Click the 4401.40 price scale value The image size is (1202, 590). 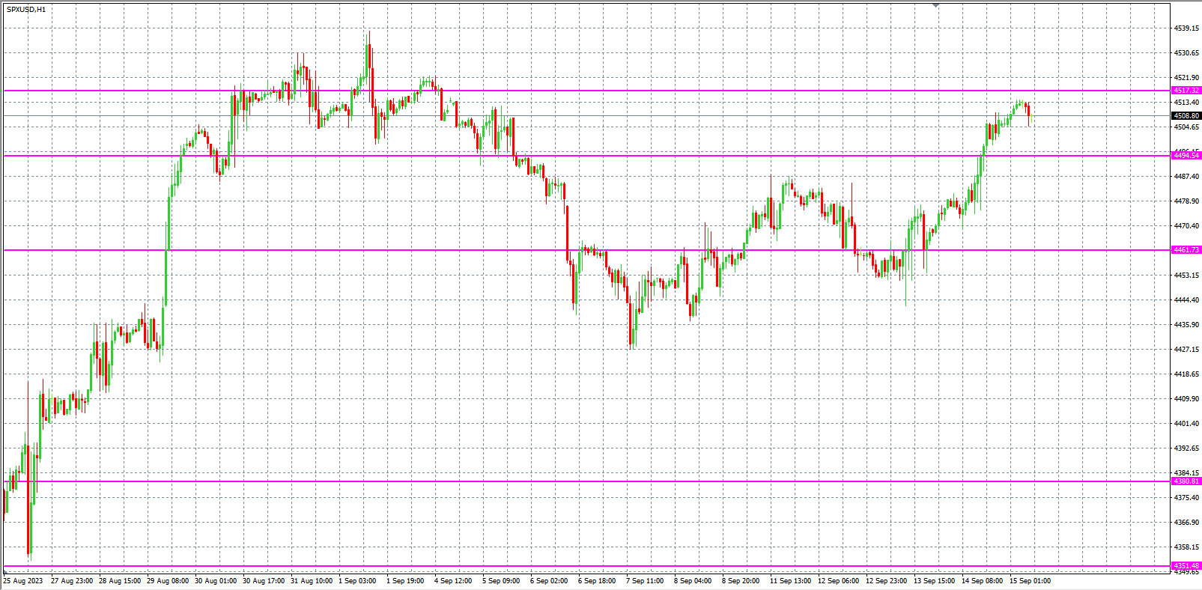tap(1186, 424)
